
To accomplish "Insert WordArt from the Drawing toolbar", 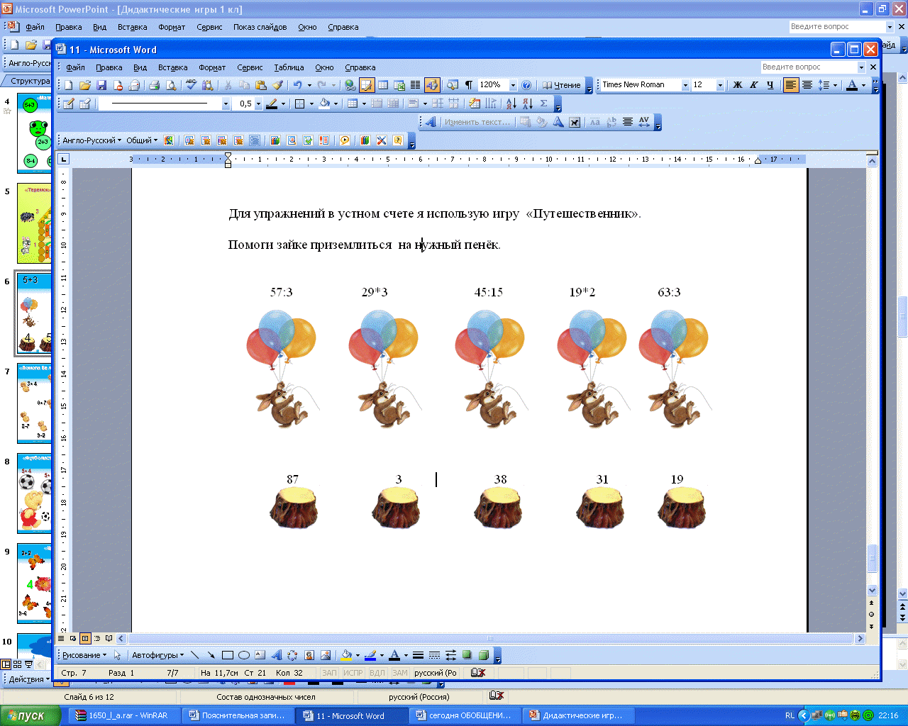I will coord(277,655).
